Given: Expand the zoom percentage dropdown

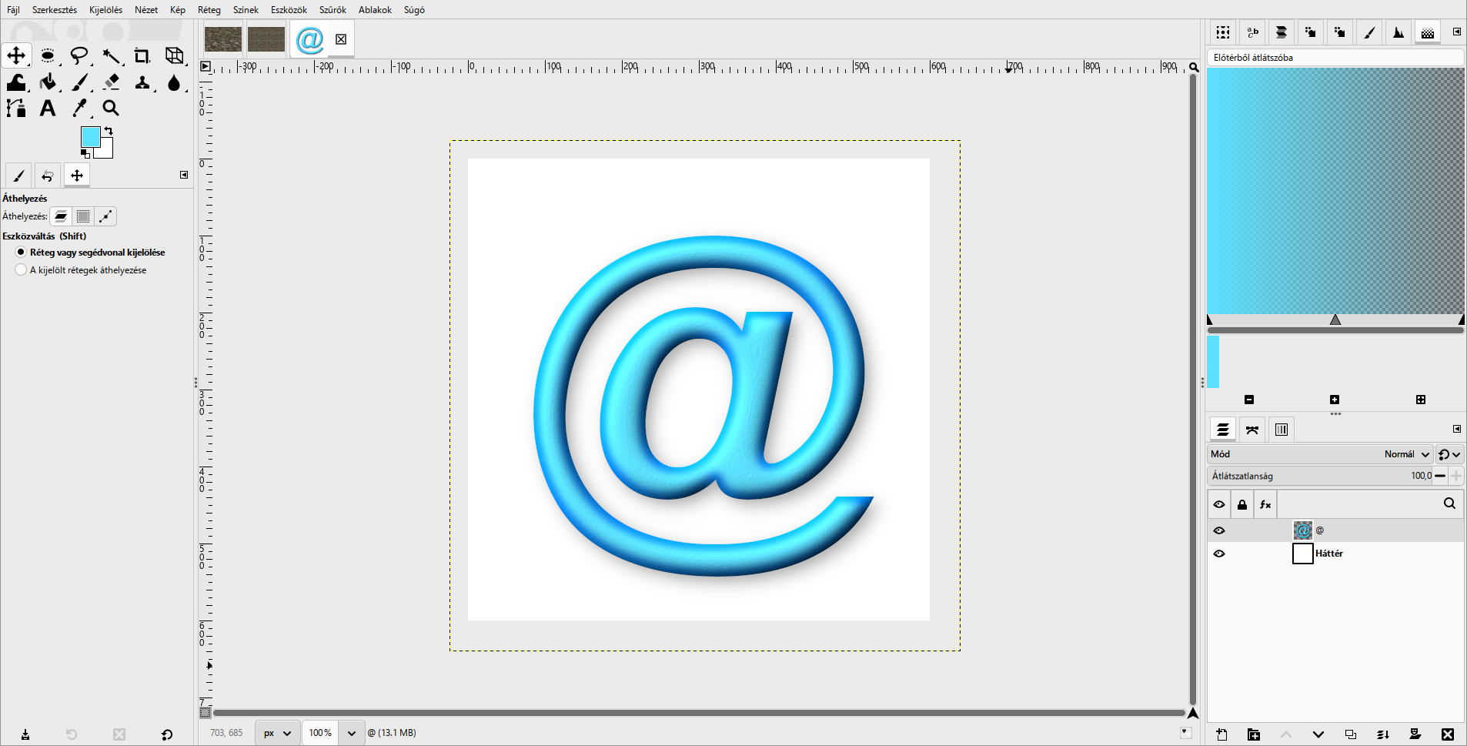Looking at the screenshot, I should point(352,733).
